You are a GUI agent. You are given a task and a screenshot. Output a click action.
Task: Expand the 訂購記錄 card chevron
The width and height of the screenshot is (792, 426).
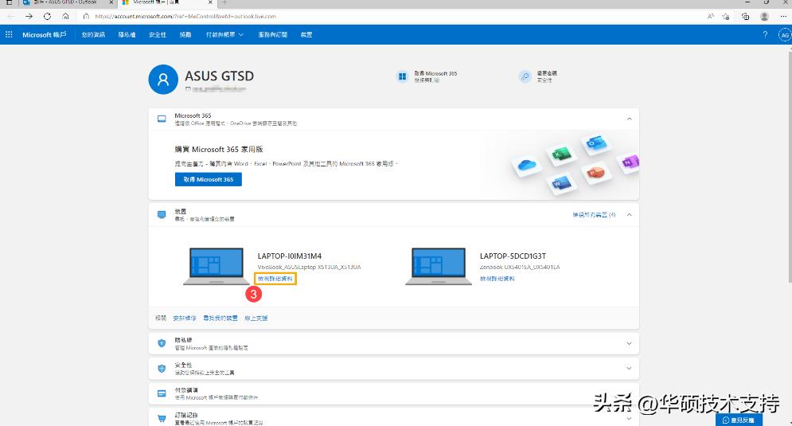(x=629, y=418)
